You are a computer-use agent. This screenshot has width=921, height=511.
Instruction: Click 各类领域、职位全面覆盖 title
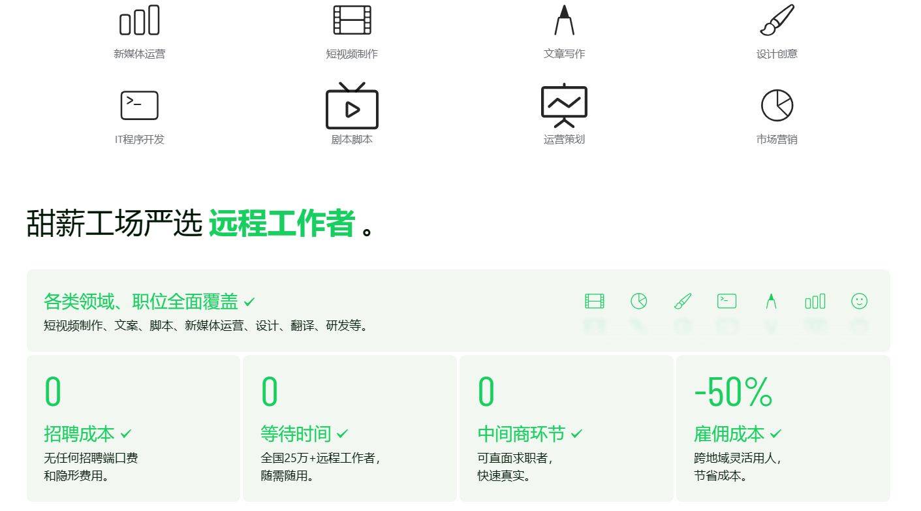click(141, 302)
